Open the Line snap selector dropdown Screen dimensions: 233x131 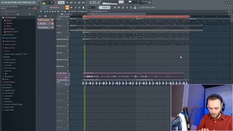tap(91, 7)
